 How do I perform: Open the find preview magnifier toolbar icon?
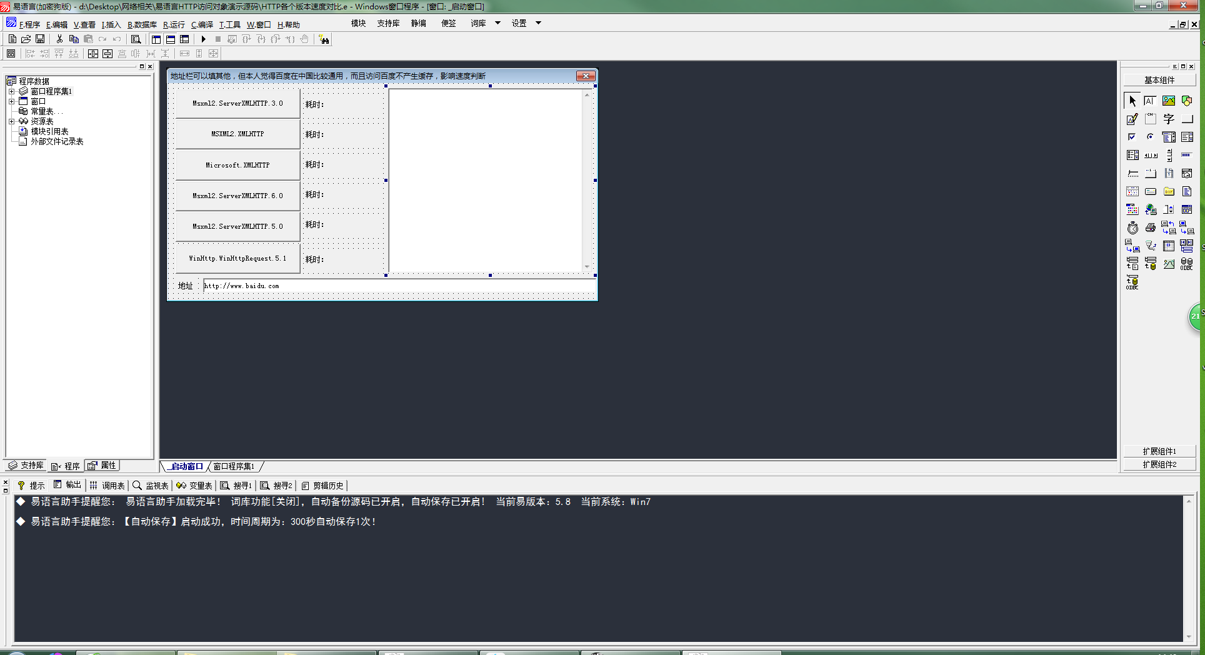coord(136,39)
